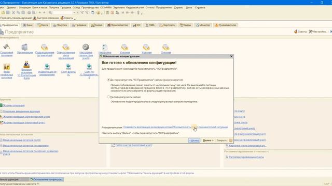
Task: Close the Обновление конфигурации dialog with X
Action: coord(231,56)
